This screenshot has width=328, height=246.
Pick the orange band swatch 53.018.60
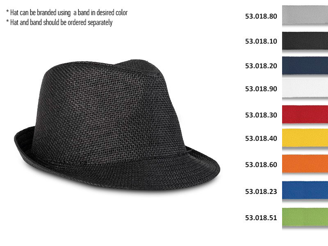coord(305,164)
